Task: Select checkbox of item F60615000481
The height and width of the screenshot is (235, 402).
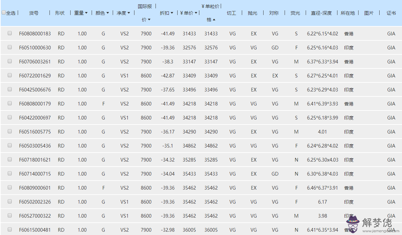Action: [x=10, y=229]
